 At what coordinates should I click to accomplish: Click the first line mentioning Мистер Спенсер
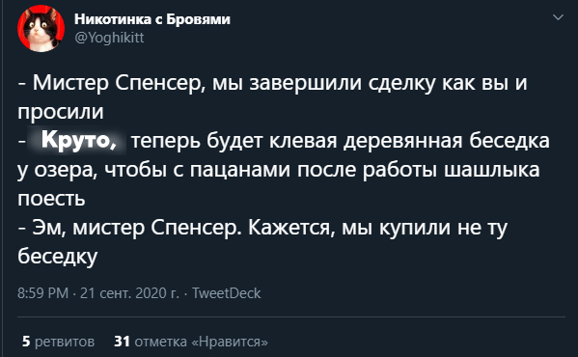pyautogui.click(x=273, y=83)
